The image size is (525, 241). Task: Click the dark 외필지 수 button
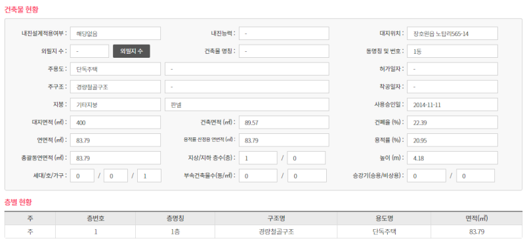(131, 51)
